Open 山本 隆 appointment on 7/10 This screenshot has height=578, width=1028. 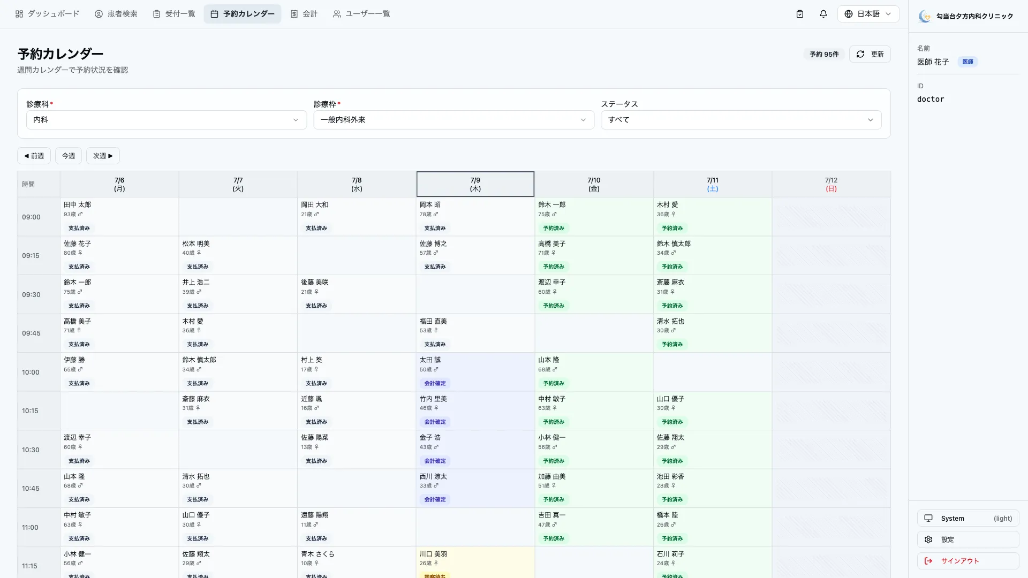point(594,372)
